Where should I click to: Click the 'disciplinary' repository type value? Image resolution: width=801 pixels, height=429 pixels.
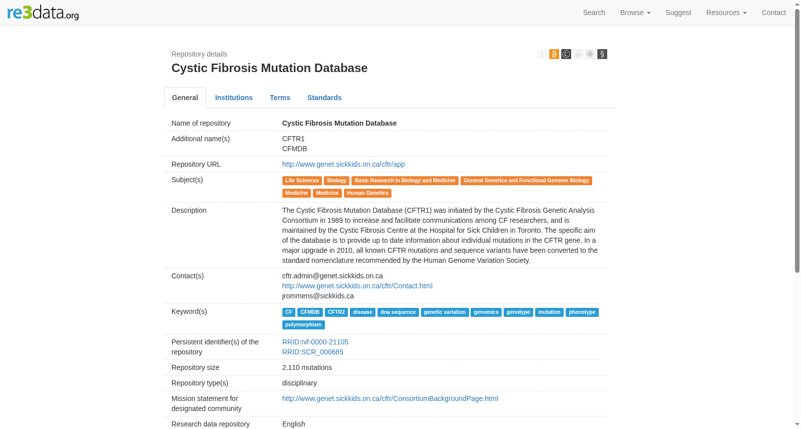(x=299, y=383)
